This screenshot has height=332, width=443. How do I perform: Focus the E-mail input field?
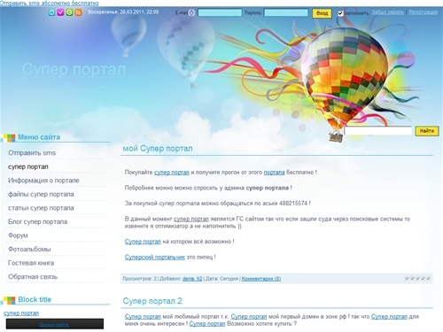[x=220, y=12]
